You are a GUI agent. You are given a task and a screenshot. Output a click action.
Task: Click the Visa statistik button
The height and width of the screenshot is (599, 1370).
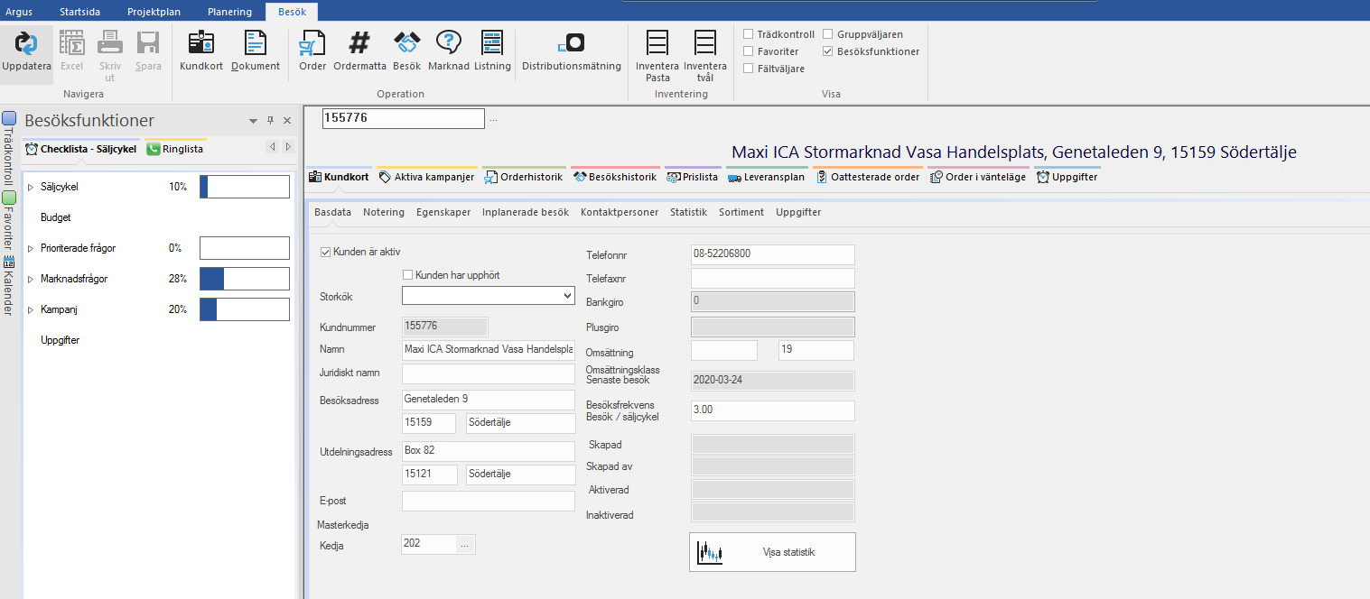pos(772,552)
